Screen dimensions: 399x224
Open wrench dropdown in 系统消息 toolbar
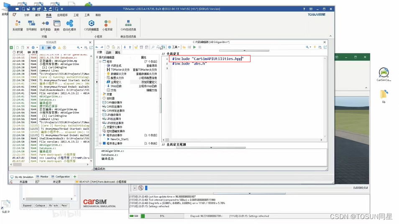[79, 48]
